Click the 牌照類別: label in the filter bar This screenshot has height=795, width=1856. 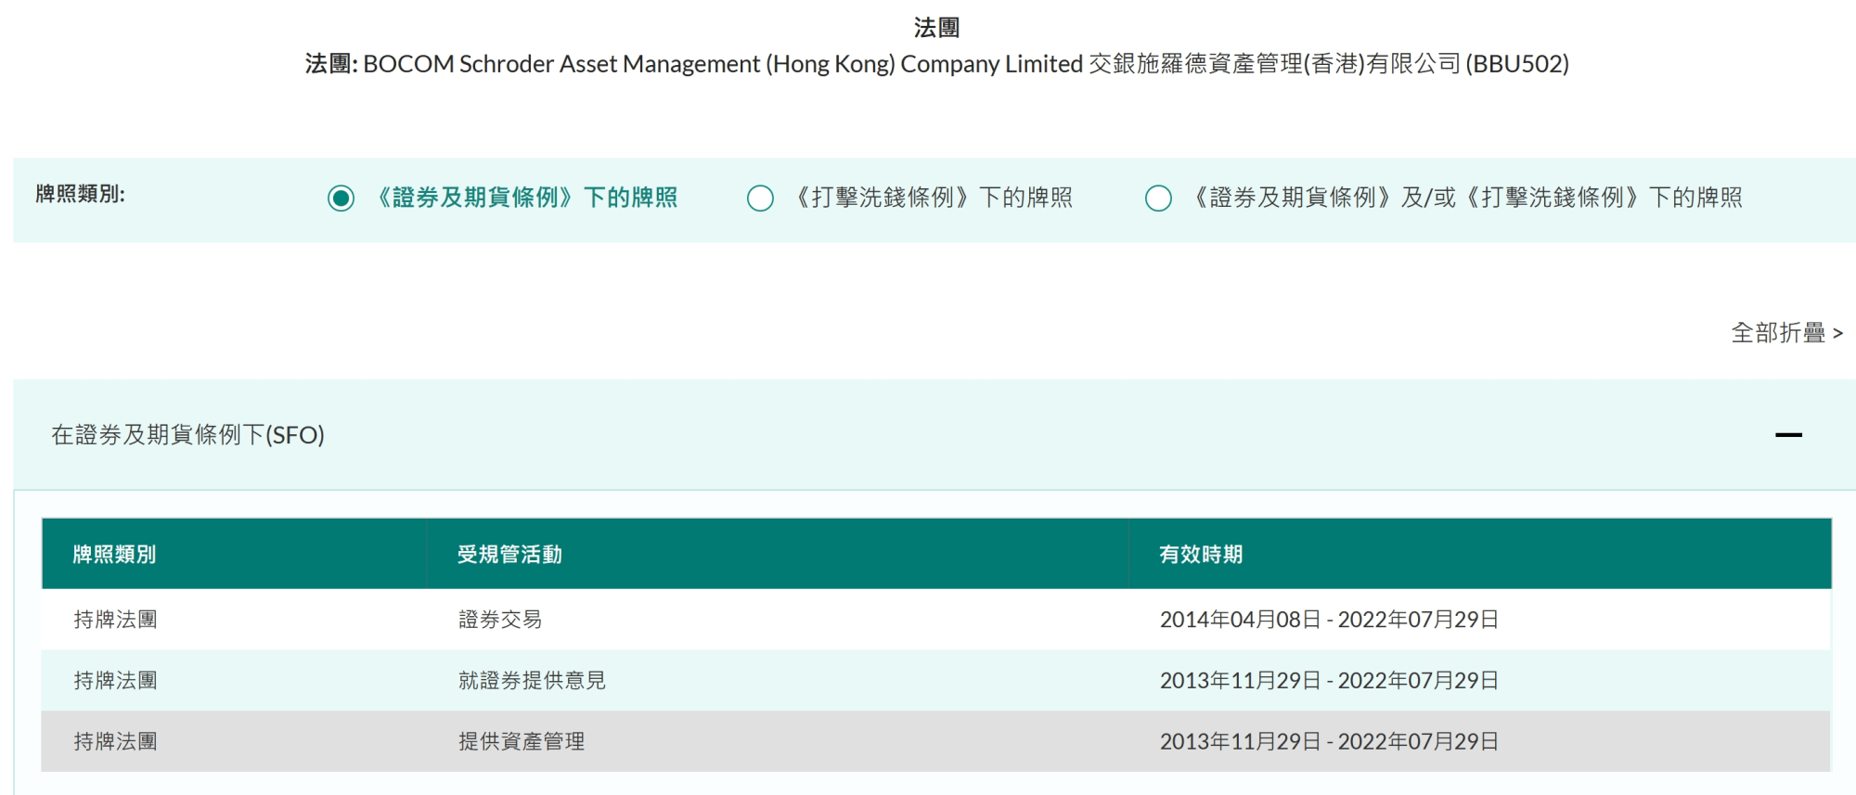(x=80, y=194)
